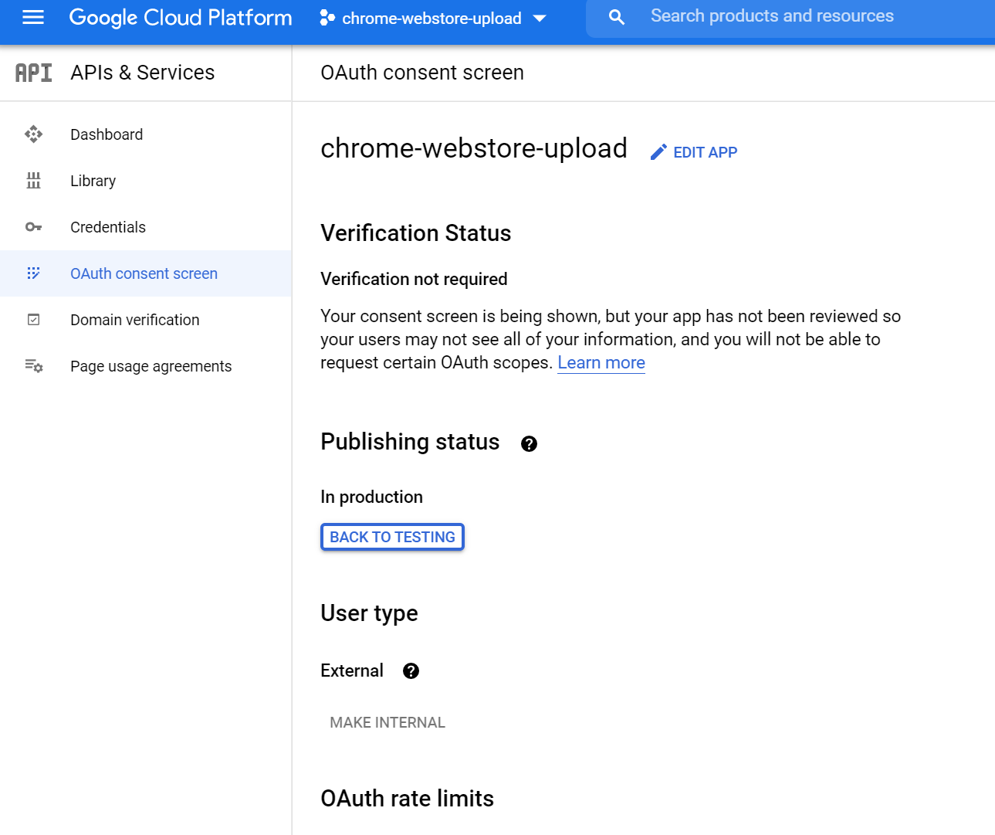Open the Domain verification page
The image size is (995, 835).
[x=134, y=319]
